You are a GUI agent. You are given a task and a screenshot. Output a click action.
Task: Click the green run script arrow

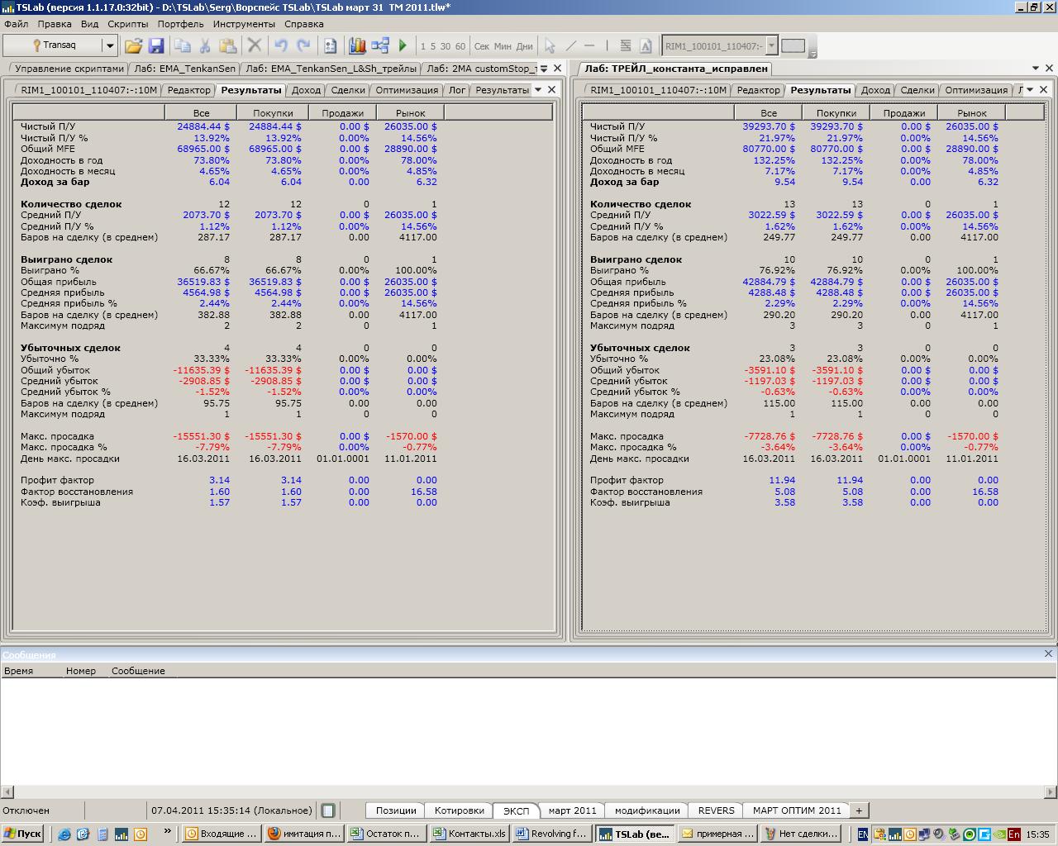(403, 46)
